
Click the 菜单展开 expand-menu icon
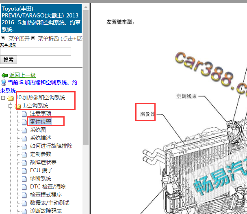click(2, 39)
